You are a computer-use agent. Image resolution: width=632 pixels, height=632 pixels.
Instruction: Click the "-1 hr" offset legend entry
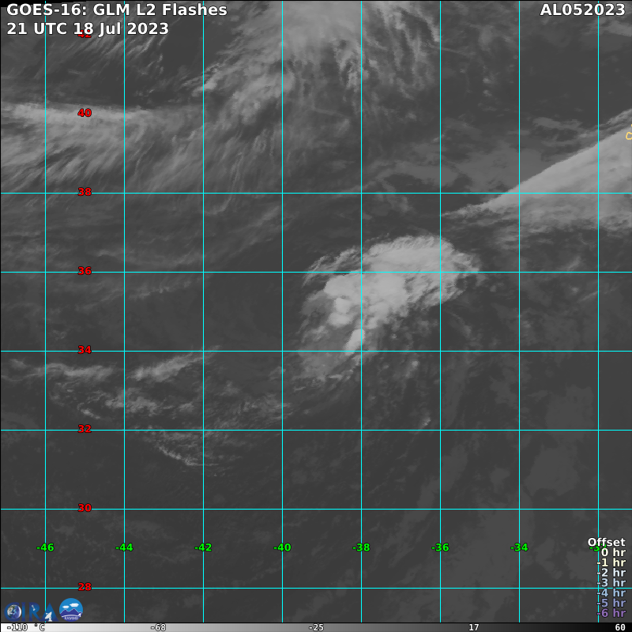click(611, 562)
